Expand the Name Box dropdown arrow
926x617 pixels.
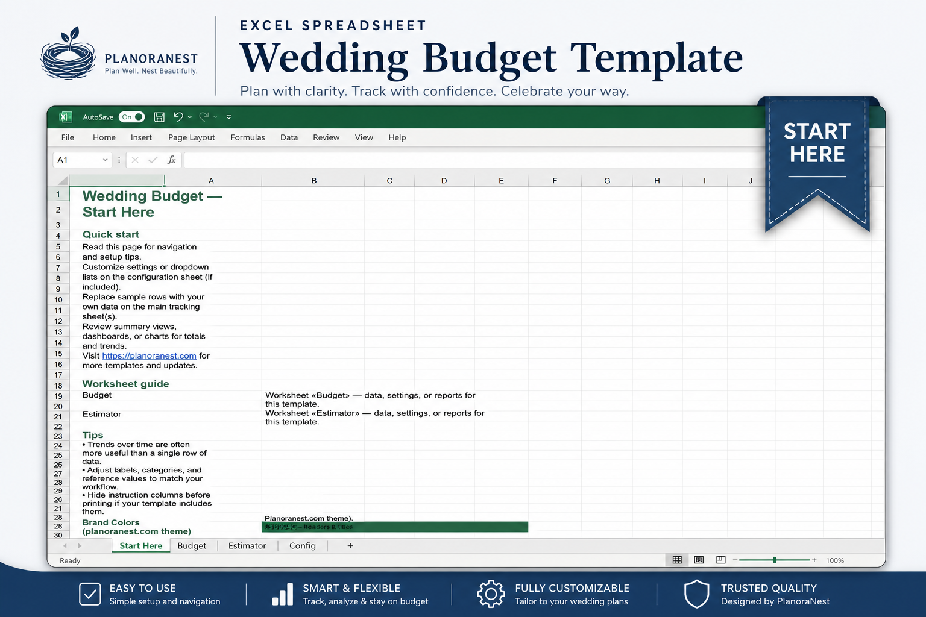point(106,160)
